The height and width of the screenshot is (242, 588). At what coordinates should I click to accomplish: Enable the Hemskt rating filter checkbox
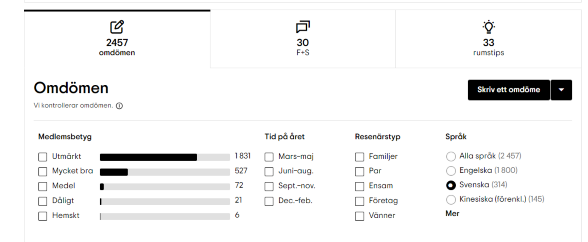coord(43,216)
